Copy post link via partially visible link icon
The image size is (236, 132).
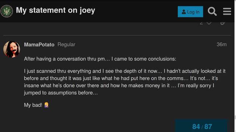tap(223, 23)
